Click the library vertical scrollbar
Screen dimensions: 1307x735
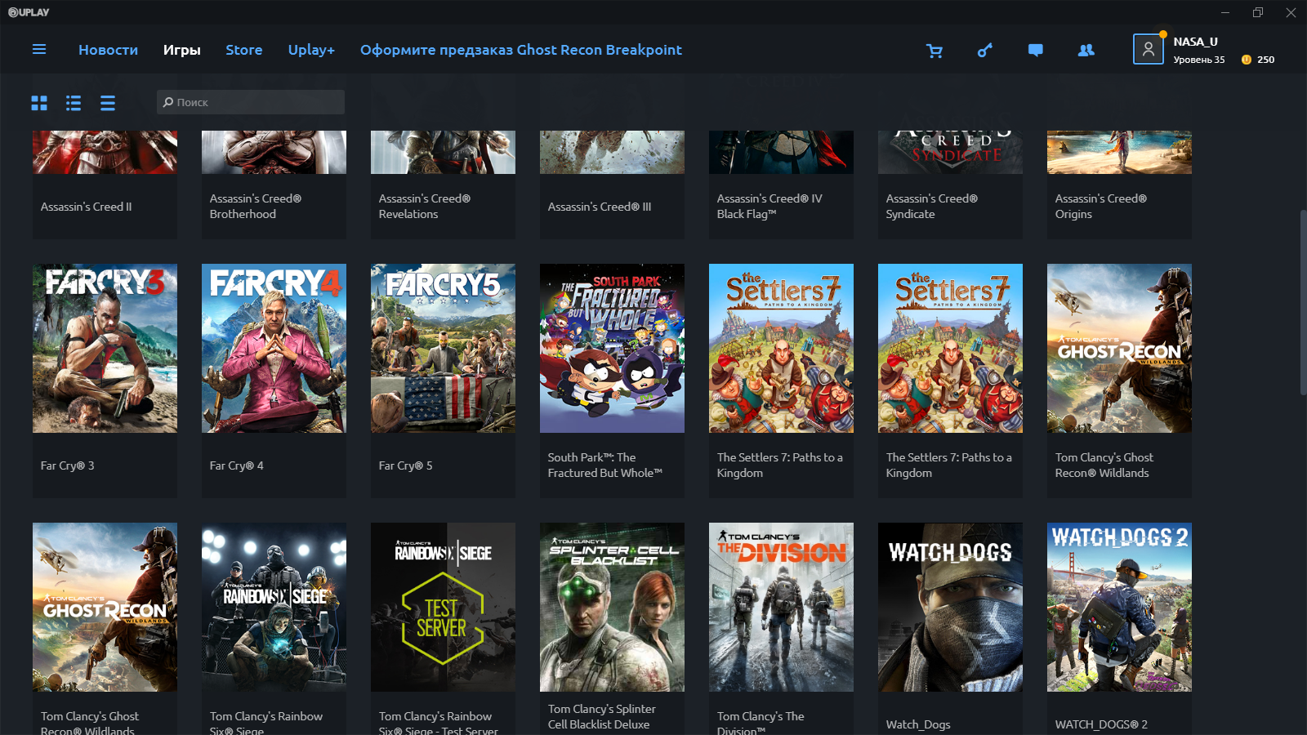pos(1303,302)
